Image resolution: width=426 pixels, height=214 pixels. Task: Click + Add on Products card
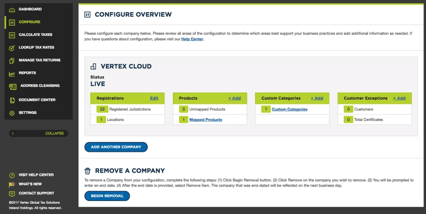tap(234, 98)
